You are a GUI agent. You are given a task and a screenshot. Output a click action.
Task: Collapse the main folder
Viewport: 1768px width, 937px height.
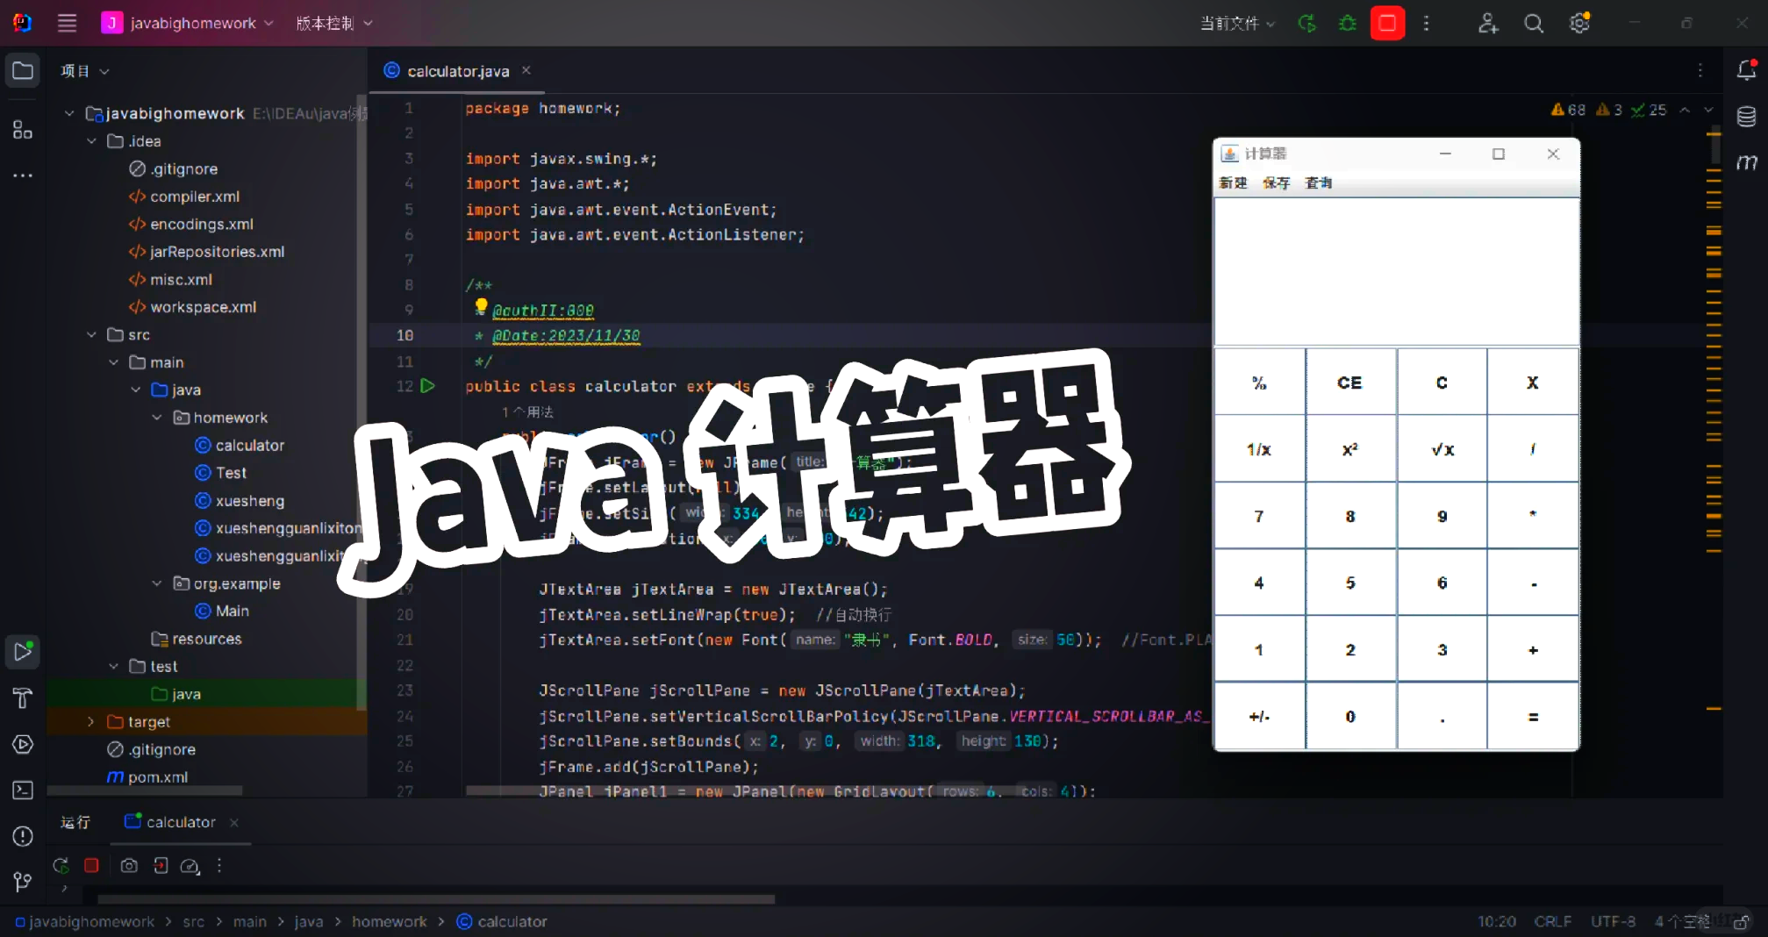click(x=113, y=362)
